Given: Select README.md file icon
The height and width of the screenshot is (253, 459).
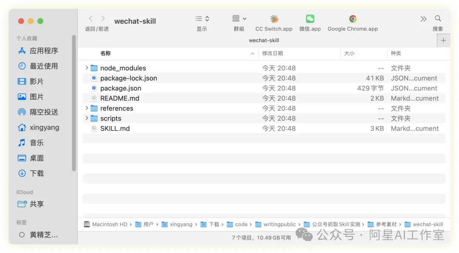Looking at the screenshot, I should pos(94,98).
